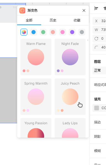
Task: Edit the corner radius field
Action: [x=99, y=47]
